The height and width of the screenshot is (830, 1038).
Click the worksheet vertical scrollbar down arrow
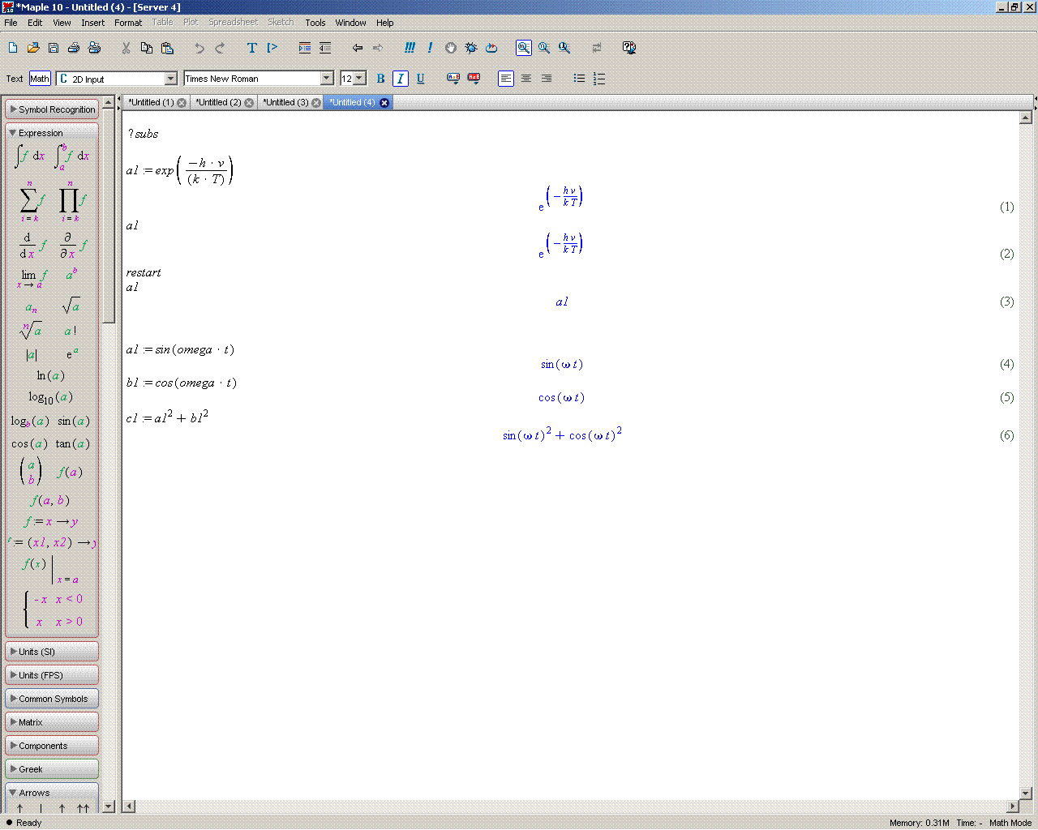1025,793
